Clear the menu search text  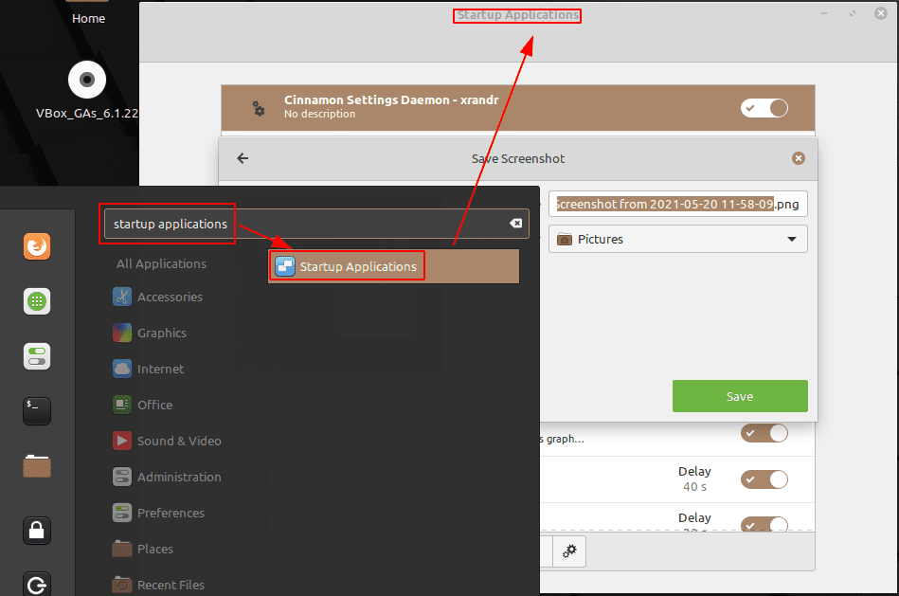pyautogui.click(x=515, y=223)
